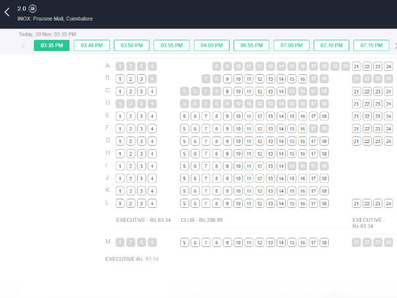Select seat 1 in row B
This screenshot has width=397, height=298.
(x=120, y=79)
